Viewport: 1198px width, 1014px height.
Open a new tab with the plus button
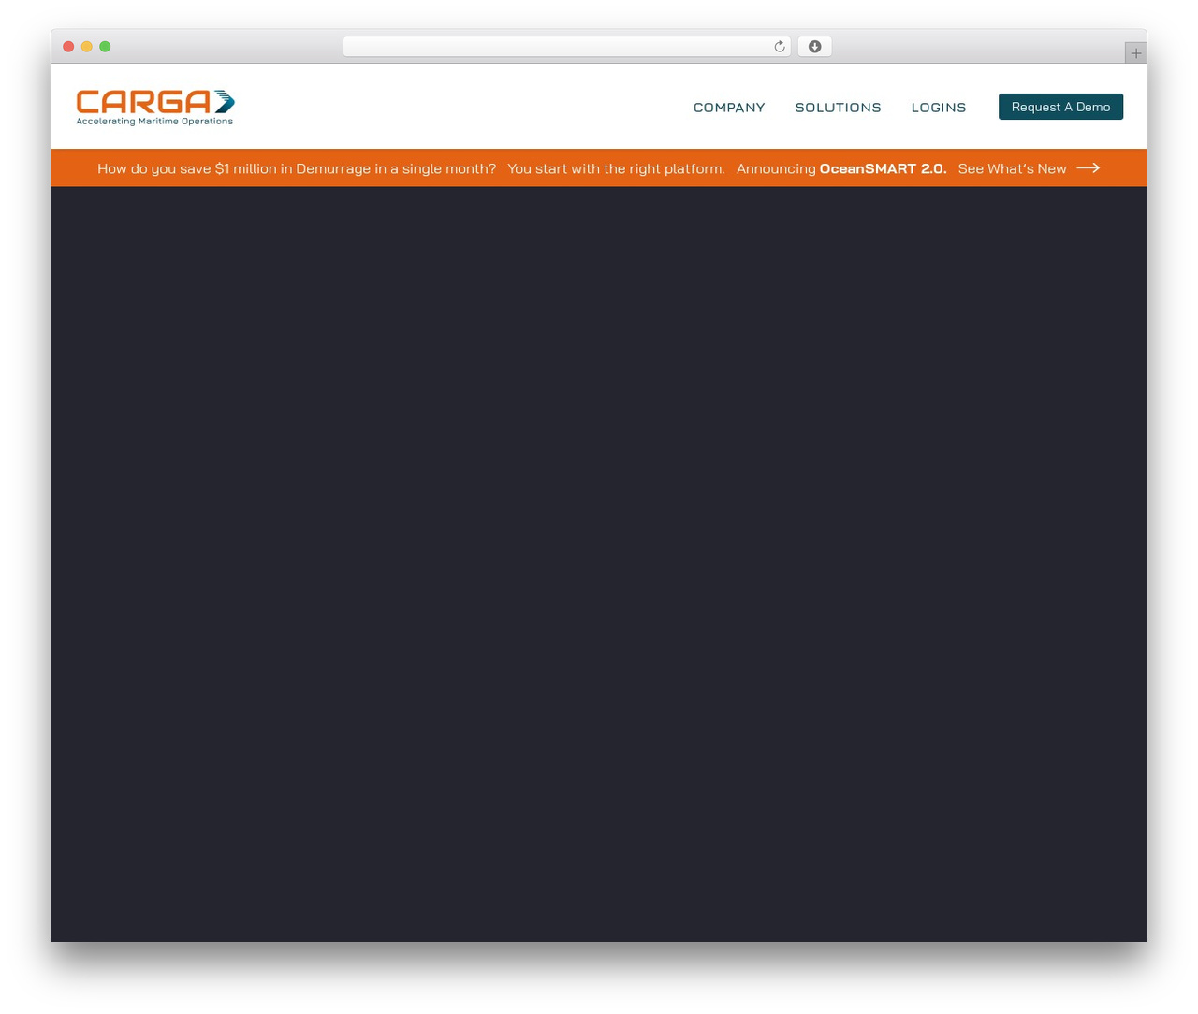pos(1135,53)
